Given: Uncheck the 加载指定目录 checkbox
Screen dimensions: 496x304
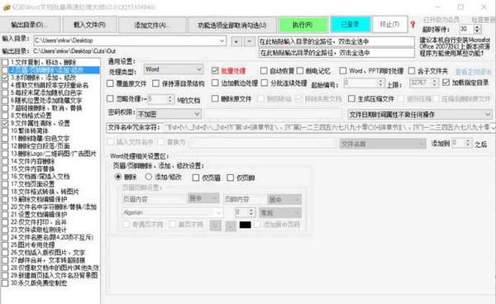Looking at the screenshot, I should pos(446,83).
